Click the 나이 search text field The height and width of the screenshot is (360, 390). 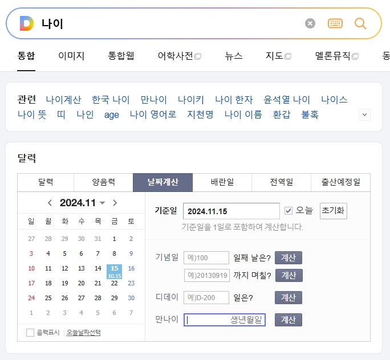click(169, 23)
